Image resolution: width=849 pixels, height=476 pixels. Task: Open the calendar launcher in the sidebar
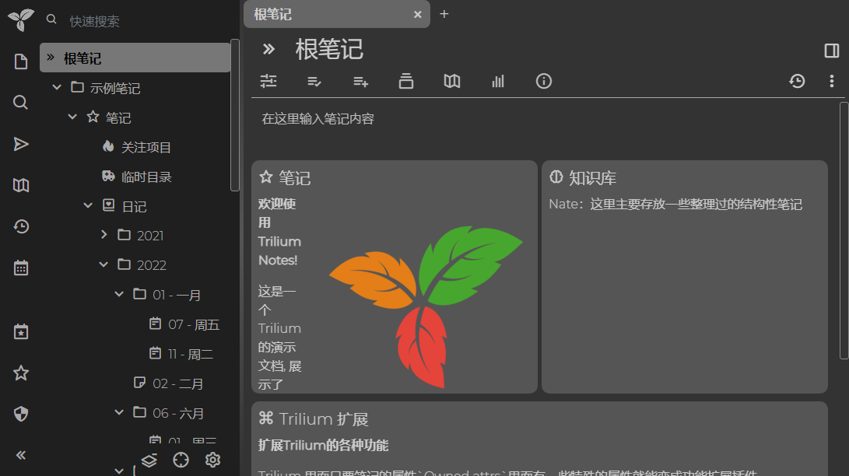tap(20, 268)
